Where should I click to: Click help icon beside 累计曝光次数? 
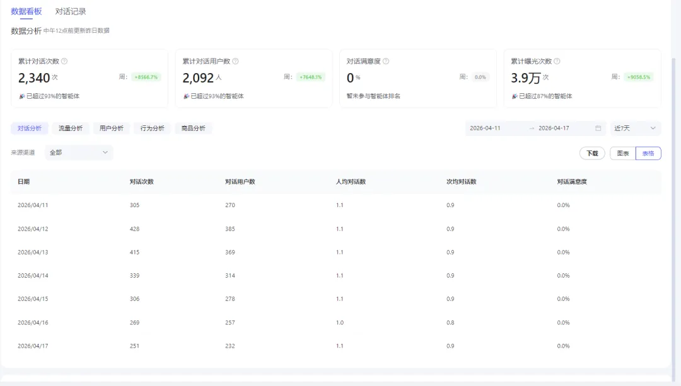[x=557, y=61]
